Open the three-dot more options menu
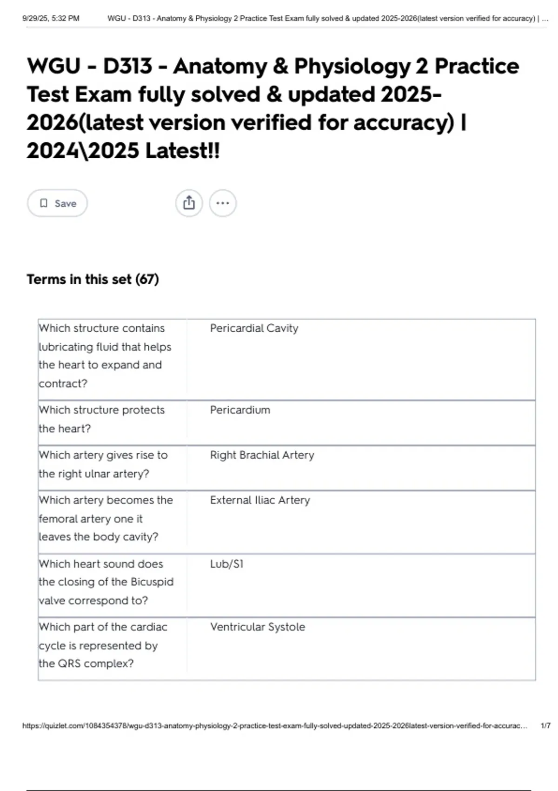 (x=223, y=203)
